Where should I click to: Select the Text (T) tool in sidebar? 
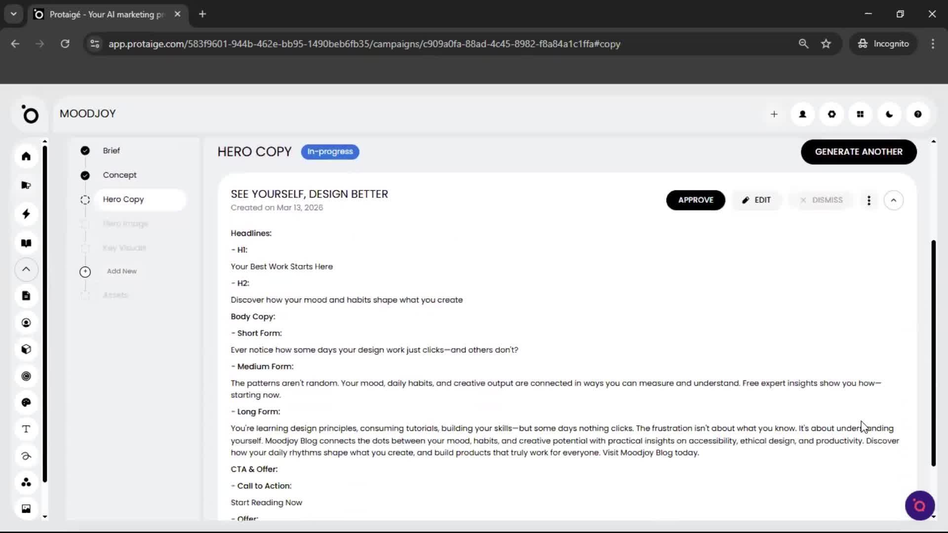click(26, 429)
